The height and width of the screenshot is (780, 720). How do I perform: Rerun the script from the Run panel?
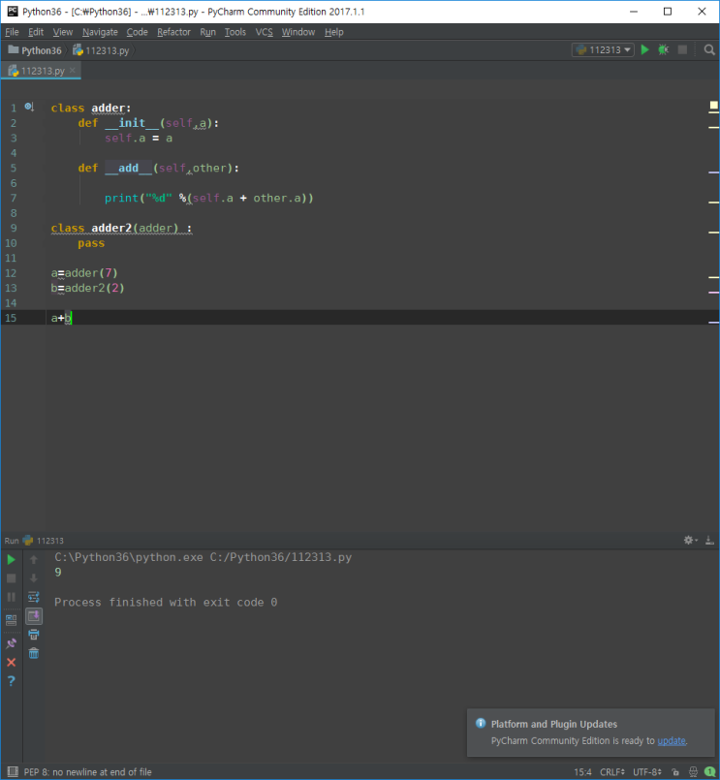pyautogui.click(x=12, y=559)
